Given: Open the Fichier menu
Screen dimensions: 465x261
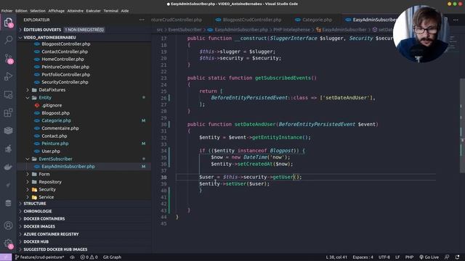Looking at the screenshot, I should pyautogui.click(x=7, y=11).
